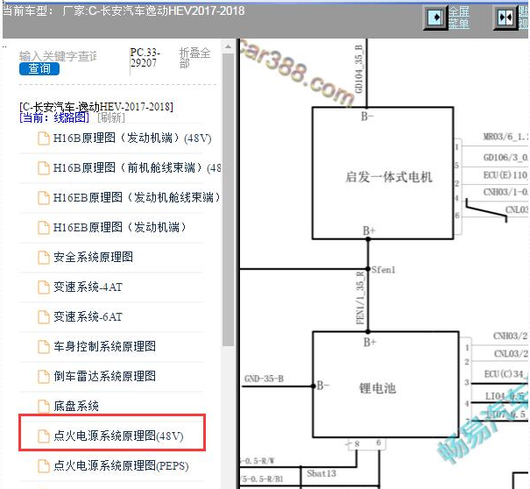Click the full-screen menu arrow icon

tap(436, 18)
